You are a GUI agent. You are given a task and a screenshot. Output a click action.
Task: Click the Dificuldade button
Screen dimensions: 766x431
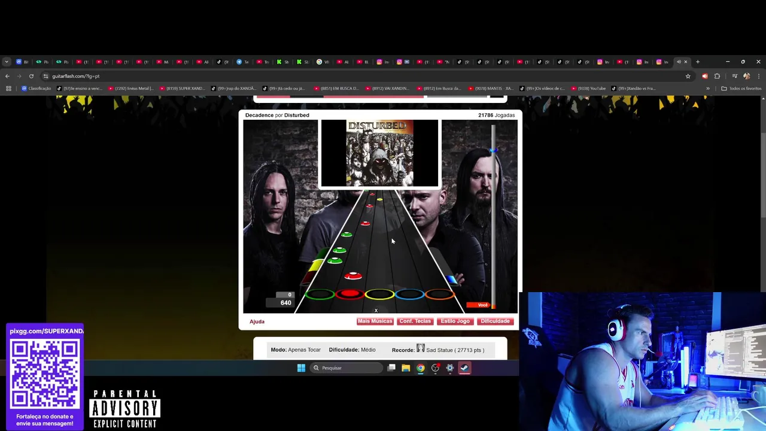(x=495, y=321)
